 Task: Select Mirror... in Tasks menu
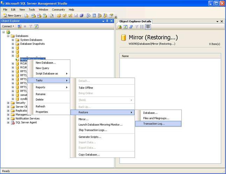click(103, 119)
